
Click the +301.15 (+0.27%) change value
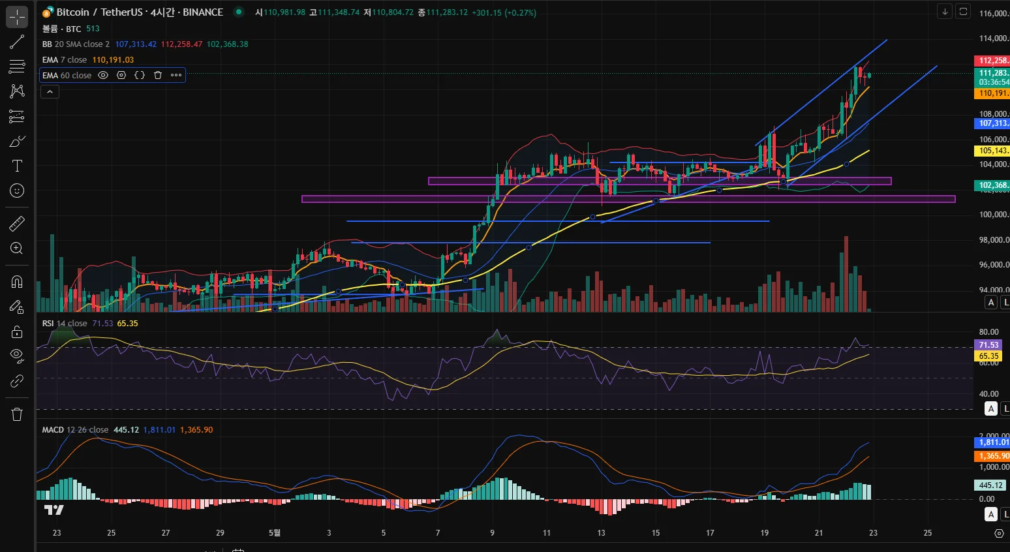click(x=504, y=12)
